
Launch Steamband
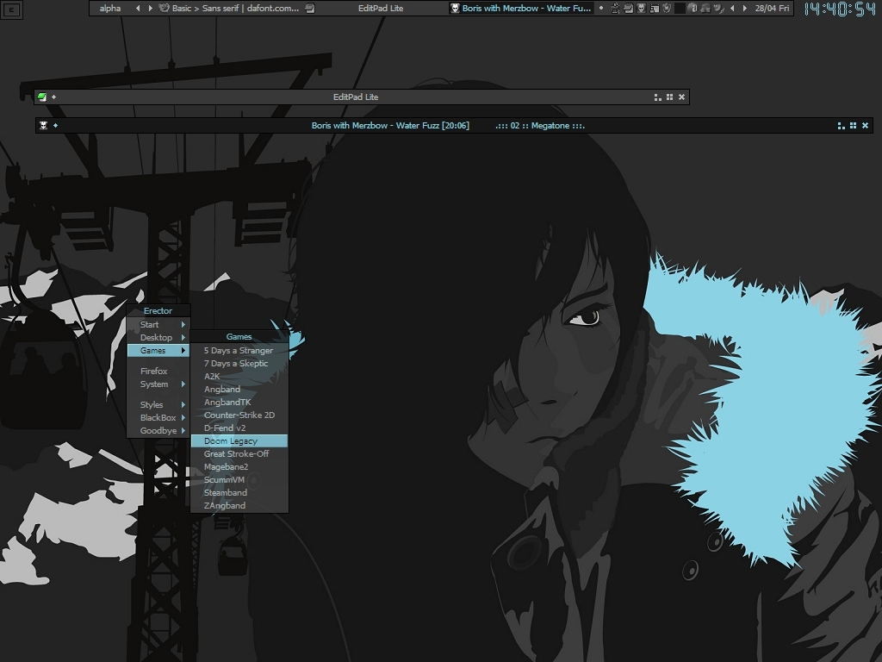239,492
